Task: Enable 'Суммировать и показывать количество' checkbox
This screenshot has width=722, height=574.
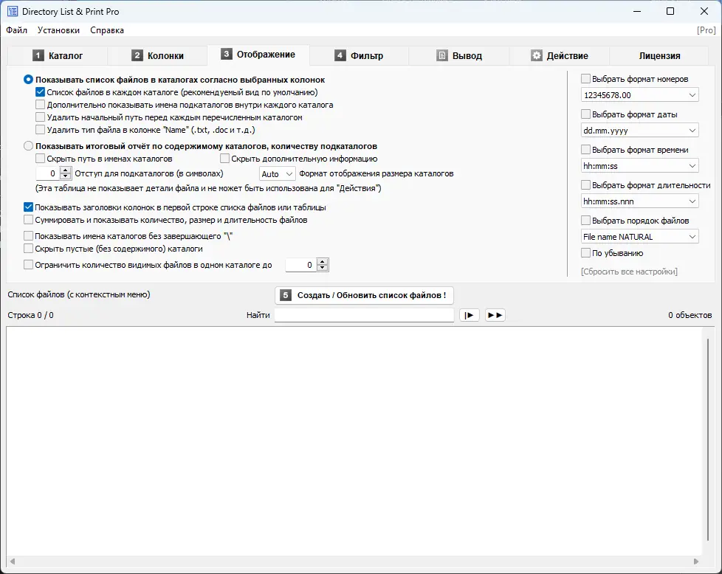Action: (28, 220)
